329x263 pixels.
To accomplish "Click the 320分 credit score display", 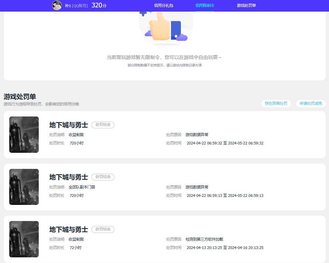I will [x=99, y=5].
